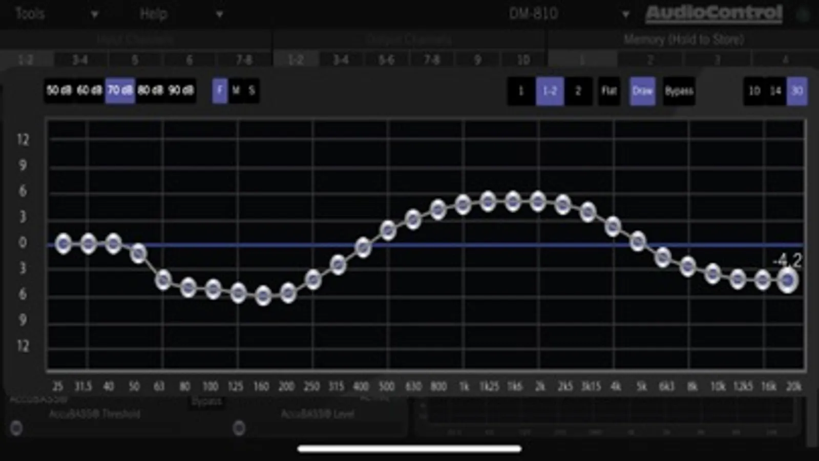Viewport: 819px width, 461px height.
Task: Switch to 14-band EQ
Action: point(775,91)
